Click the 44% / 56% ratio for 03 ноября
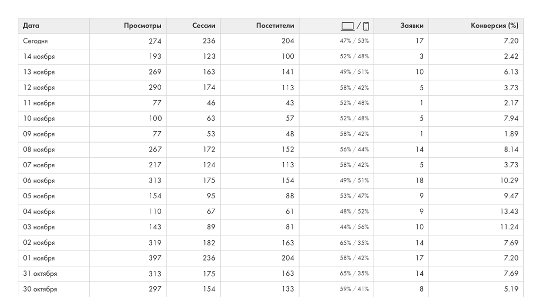542x297 pixels. click(x=354, y=227)
